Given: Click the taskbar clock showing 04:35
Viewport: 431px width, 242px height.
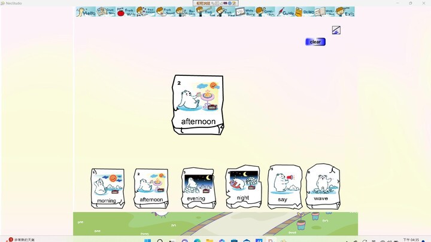Looking at the screenshot, I should [x=411, y=240].
